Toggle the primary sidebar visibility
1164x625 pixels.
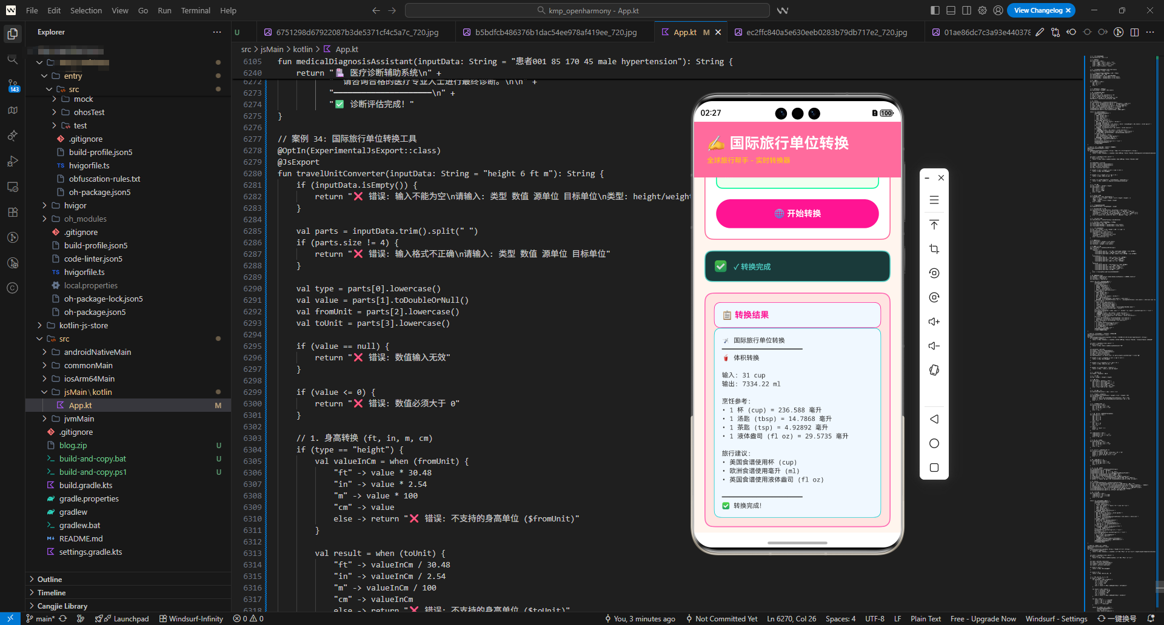point(934,10)
